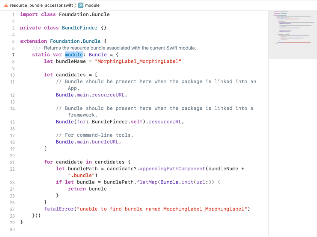Click the ".bundle" string literal
317x237 pixels.
[81, 176]
